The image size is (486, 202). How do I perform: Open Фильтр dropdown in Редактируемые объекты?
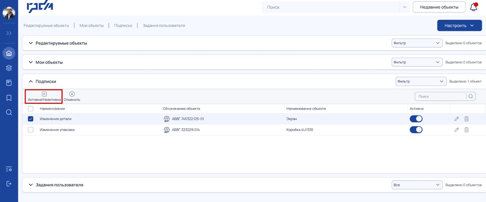417,43
